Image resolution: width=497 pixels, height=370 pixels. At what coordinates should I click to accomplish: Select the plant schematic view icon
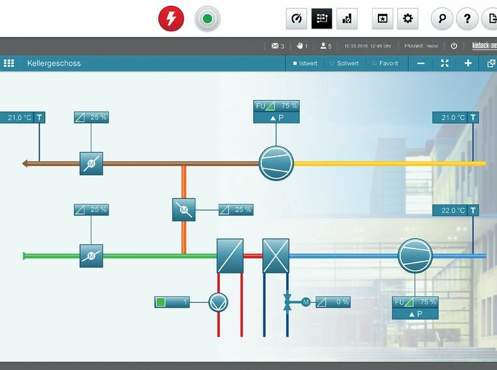point(322,19)
